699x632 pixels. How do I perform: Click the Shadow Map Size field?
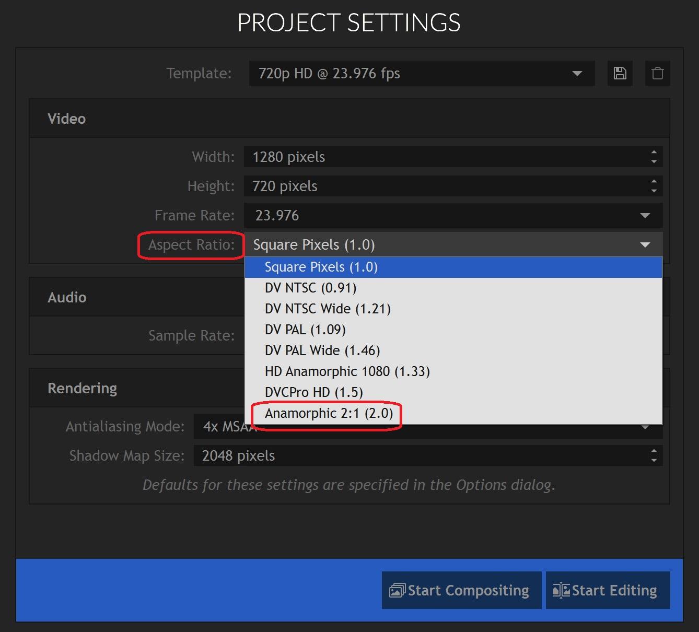click(x=418, y=456)
